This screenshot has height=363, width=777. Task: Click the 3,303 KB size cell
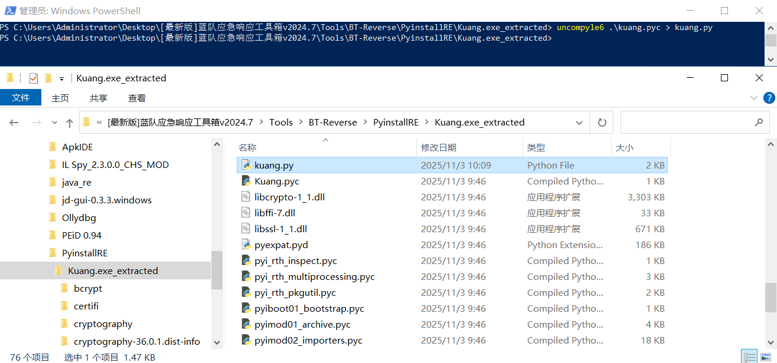coord(646,197)
